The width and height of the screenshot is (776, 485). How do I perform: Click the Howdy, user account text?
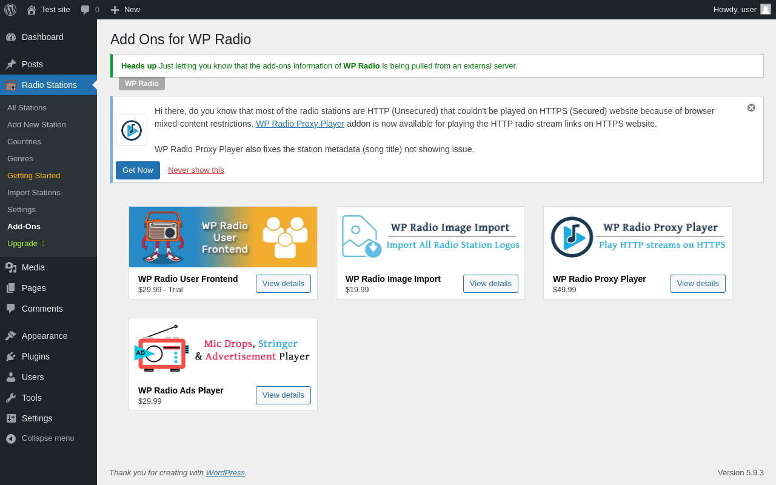coord(735,10)
